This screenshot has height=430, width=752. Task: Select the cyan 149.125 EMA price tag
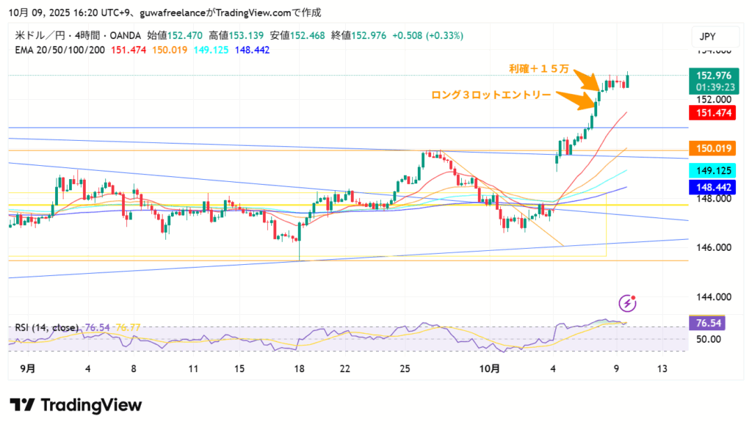[x=712, y=170]
